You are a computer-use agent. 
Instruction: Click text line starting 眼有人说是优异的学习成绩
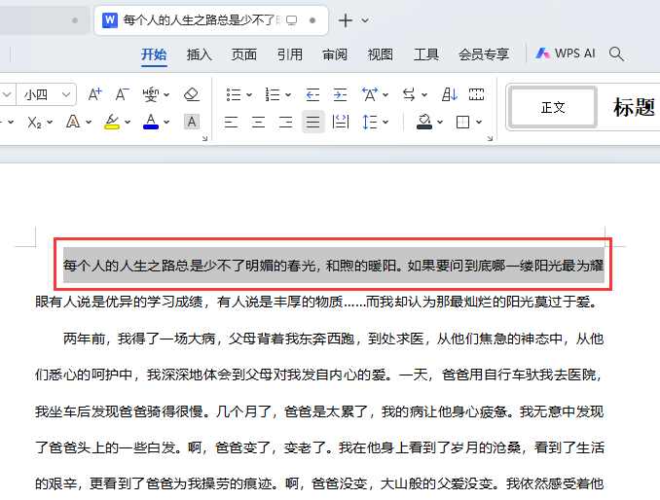coord(315,302)
